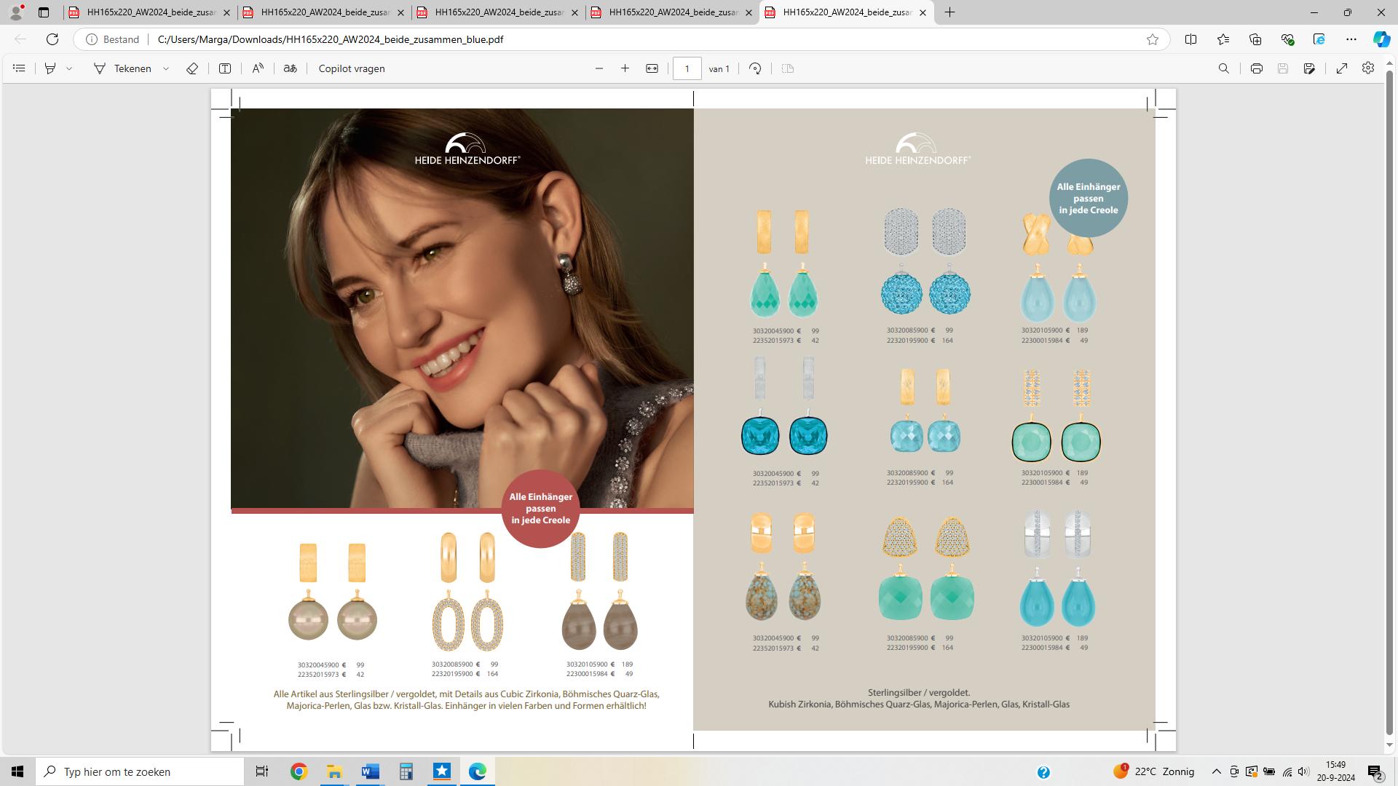Expand the highlight color dropdown arrow
Viewport: 1398px width, 786px height.
[69, 68]
